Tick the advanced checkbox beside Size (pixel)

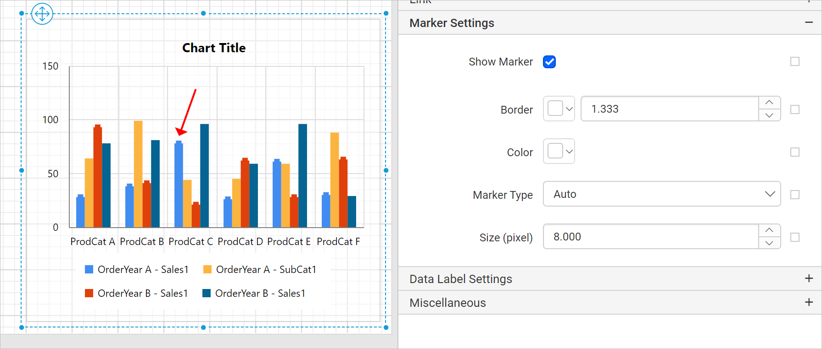click(795, 237)
